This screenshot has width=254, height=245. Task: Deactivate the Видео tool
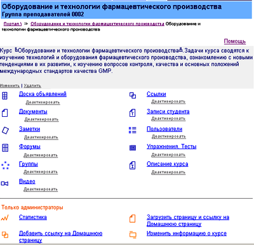[41, 189]
